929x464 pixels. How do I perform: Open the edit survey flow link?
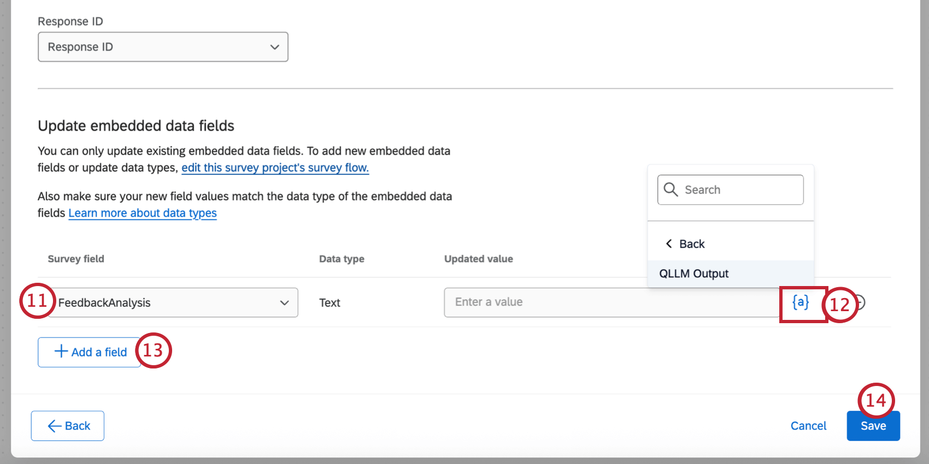pos(275,168)
